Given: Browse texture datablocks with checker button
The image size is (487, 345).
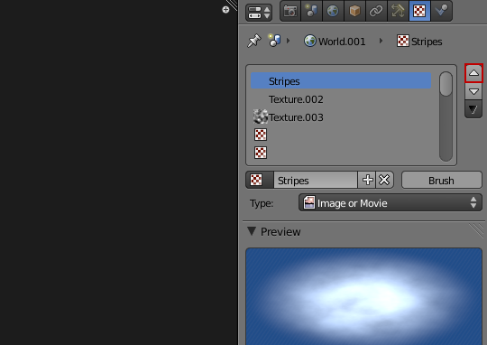Looking at the screenshot, I should click(260, 180).
